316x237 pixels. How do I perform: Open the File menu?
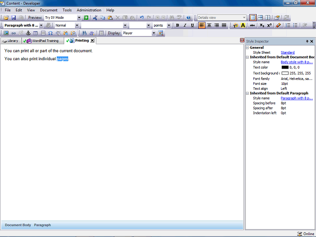8,10
